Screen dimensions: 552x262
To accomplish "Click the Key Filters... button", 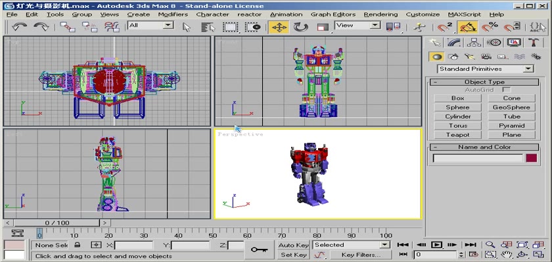I will tap(361, 255).
